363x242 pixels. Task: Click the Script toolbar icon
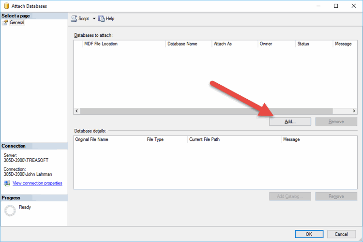pyautogui.click(x=74, y=18)
